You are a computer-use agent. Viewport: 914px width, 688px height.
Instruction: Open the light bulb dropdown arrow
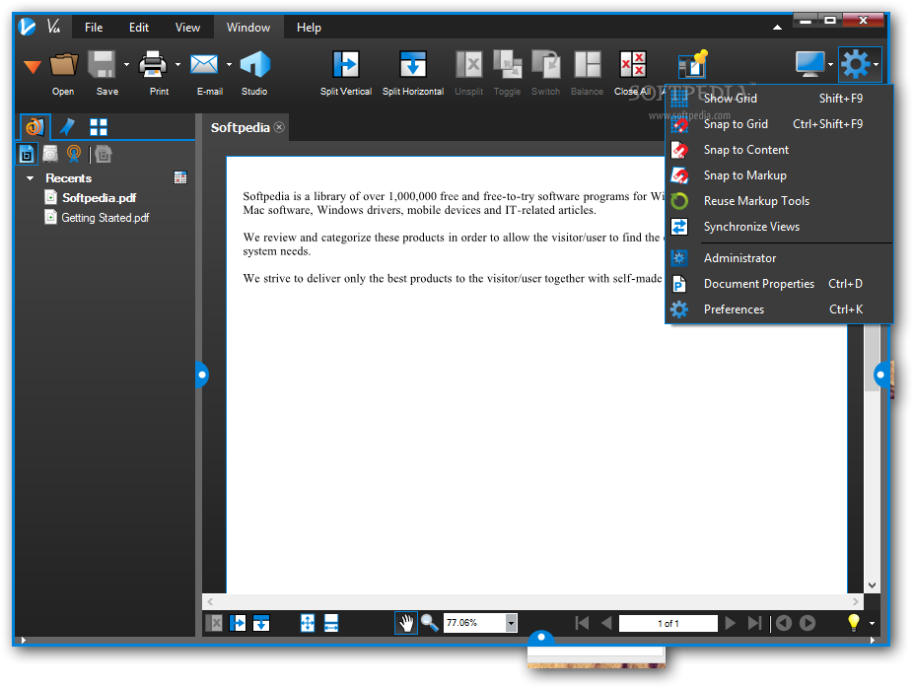(x=872, y=623)
